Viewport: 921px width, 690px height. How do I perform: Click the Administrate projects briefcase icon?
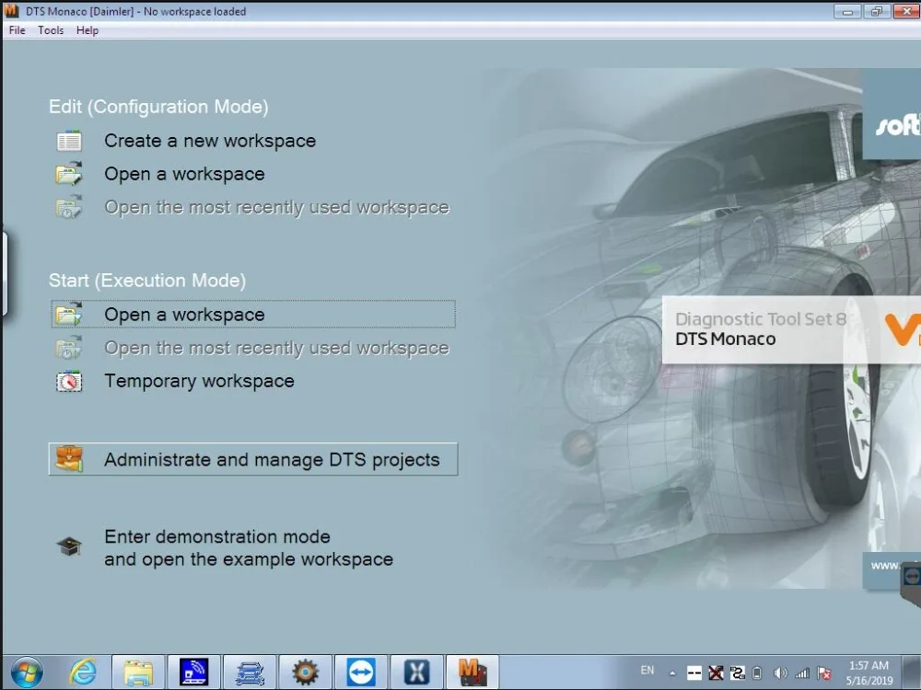(69, 459)
